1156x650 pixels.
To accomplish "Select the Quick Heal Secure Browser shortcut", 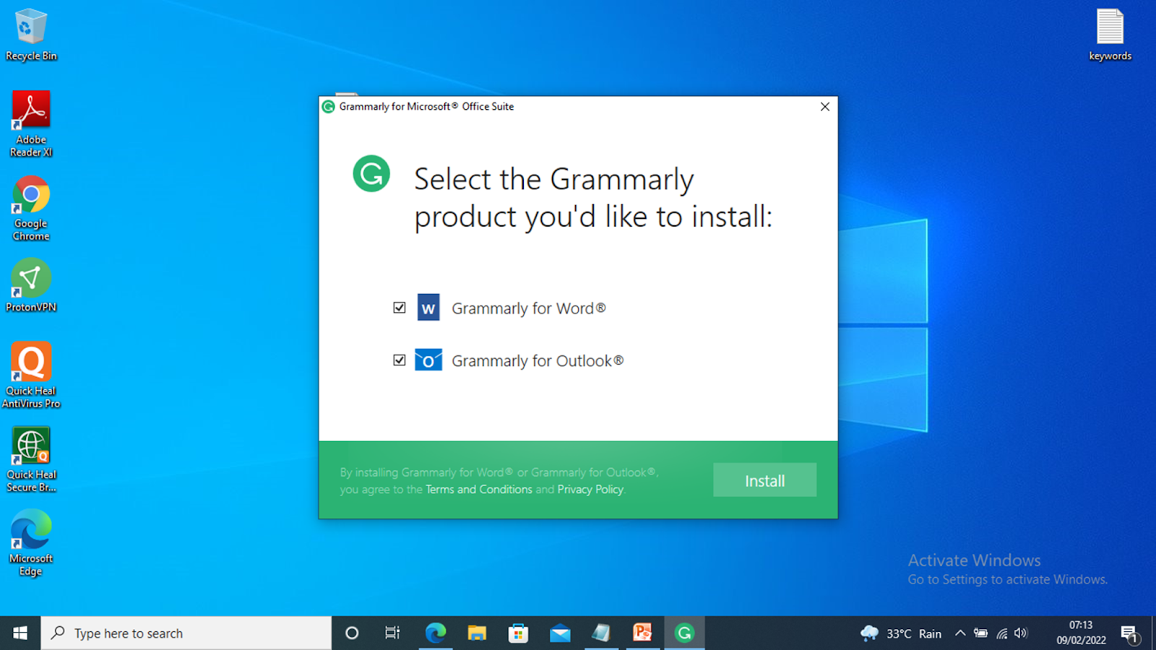I will click(31, 459).
